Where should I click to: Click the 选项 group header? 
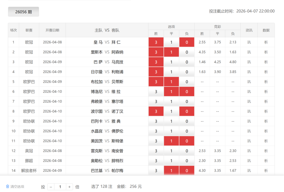click(171, 27)
